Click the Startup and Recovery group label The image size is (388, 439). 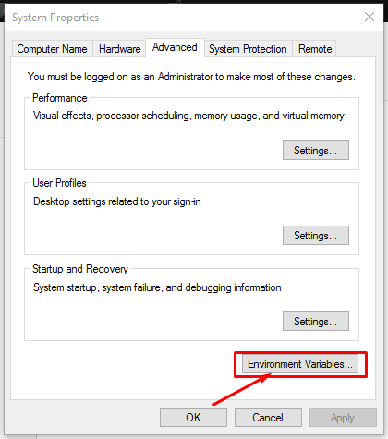pyautogui.click(x=80, y=269)
